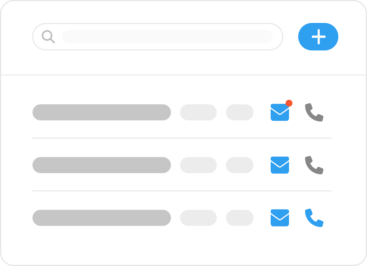Select the second contact's name bar

point(101,165)
